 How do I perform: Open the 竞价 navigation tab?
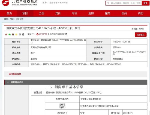tap(58, 13)
